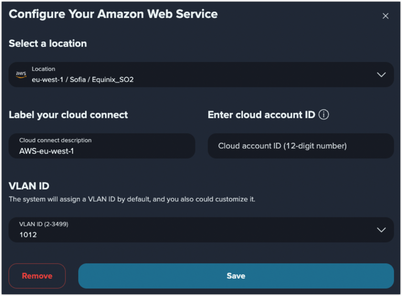
Task: Click the Enter cloud account ID heading
Action: [x=261, y=115]
